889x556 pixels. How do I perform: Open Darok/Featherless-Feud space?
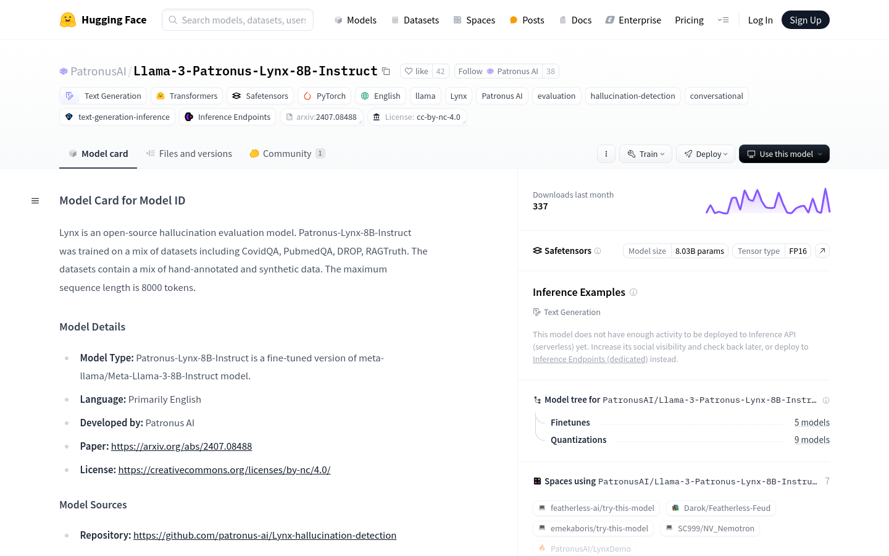click(720, 508)
